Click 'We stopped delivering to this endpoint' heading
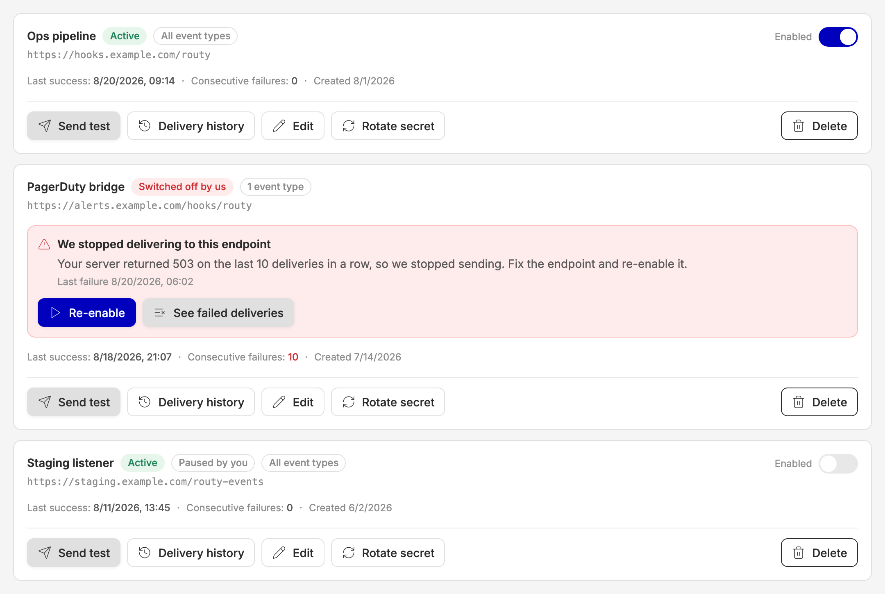Image resolution: width=885 pixels, height=594 pixels. (x=164, y=244)
